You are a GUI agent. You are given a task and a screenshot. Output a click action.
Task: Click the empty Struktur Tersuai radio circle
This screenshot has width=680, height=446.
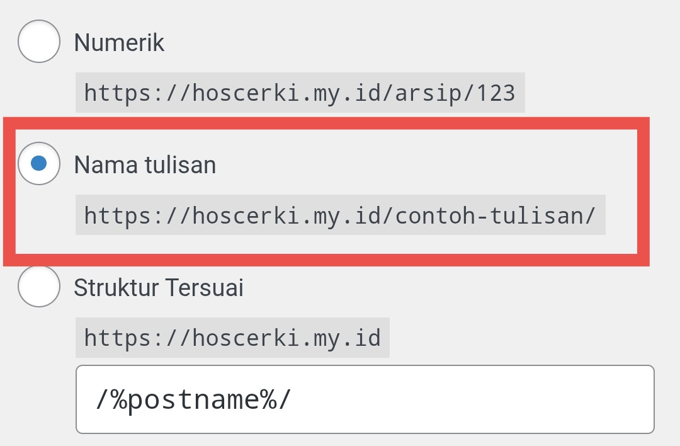(38, 287)
